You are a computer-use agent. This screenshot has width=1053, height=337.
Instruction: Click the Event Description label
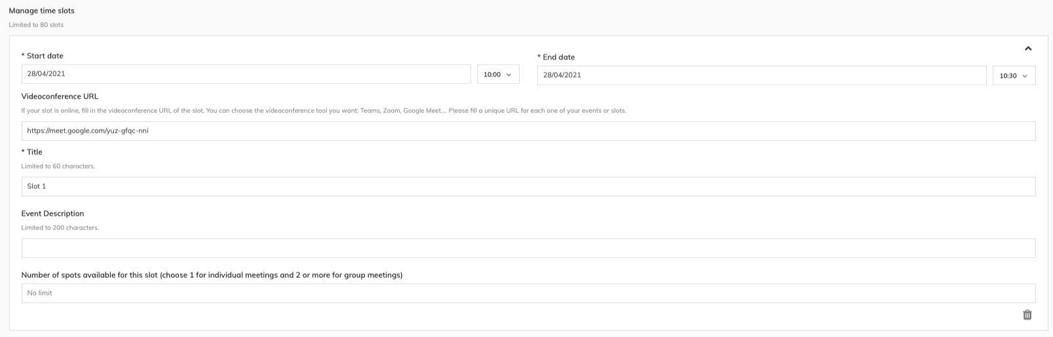52,214
